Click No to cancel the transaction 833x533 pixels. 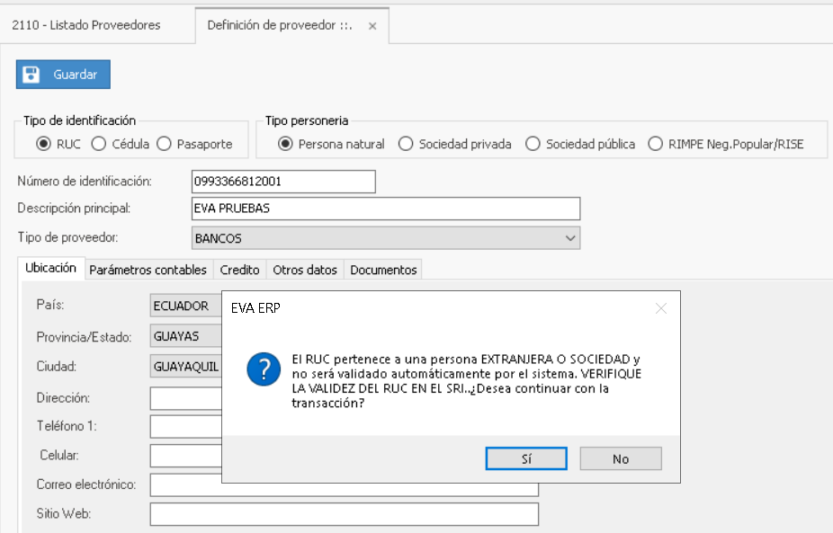[x=621, y=458]
